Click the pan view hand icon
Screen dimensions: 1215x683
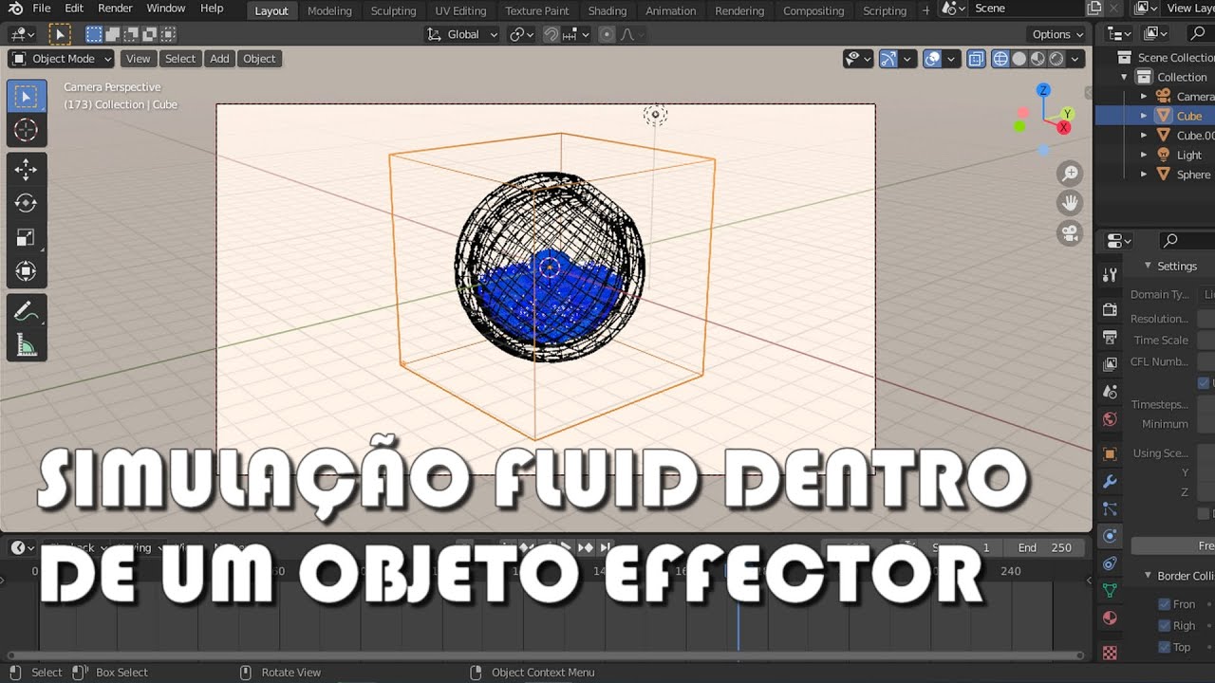point(1070,202)
